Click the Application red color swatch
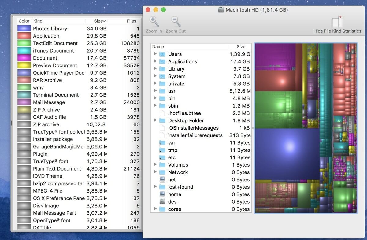Screen dimensions: 367x240 (24, 36)
